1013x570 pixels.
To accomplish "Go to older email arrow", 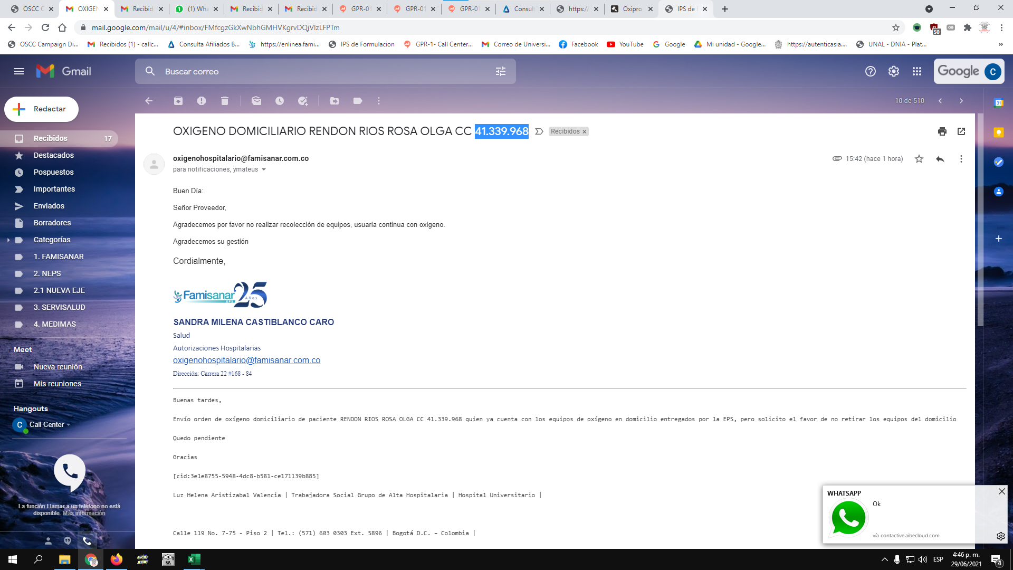I will point(961,101).
